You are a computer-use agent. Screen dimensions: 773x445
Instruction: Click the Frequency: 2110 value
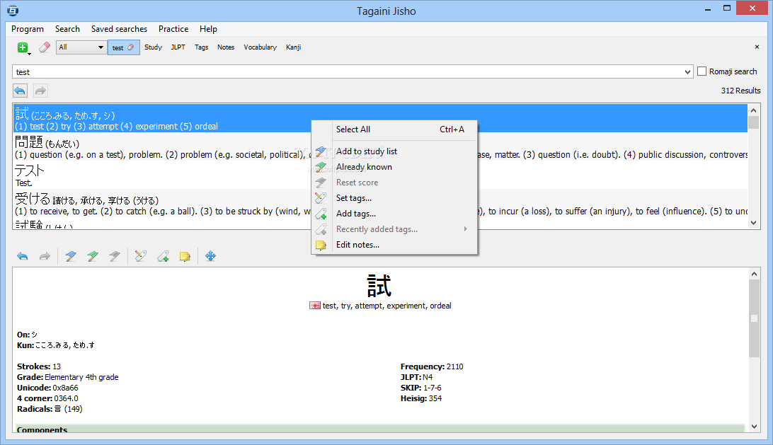point(454,366)
